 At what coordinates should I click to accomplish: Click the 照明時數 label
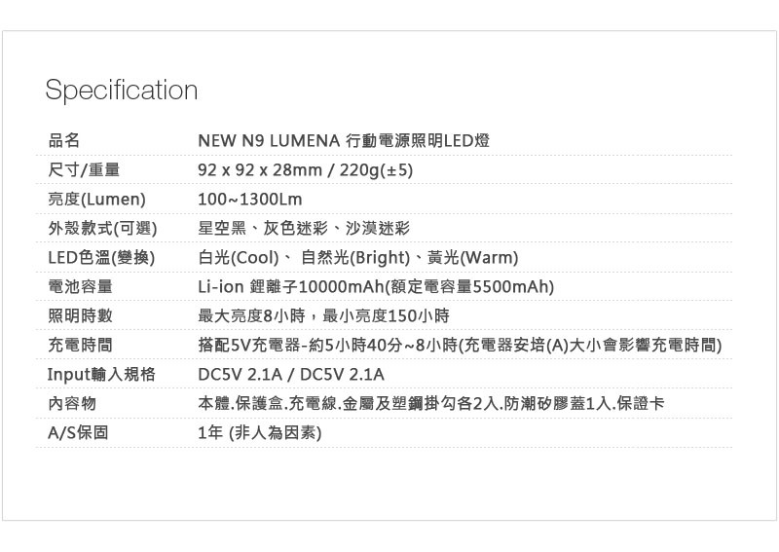[x=80, y=316]
